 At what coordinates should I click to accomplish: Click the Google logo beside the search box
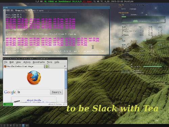[x=10, y=92]
